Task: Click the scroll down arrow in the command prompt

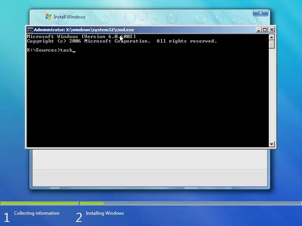Action: (x=271, y=144)
